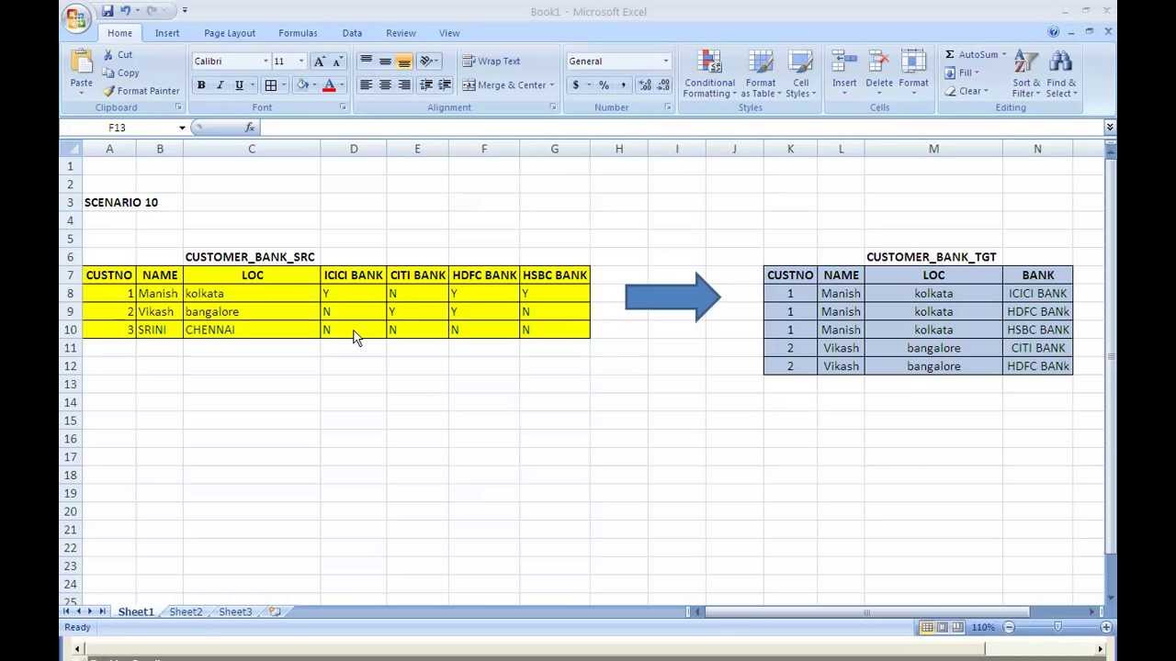Toggle Bottom Align

point(403,62)
